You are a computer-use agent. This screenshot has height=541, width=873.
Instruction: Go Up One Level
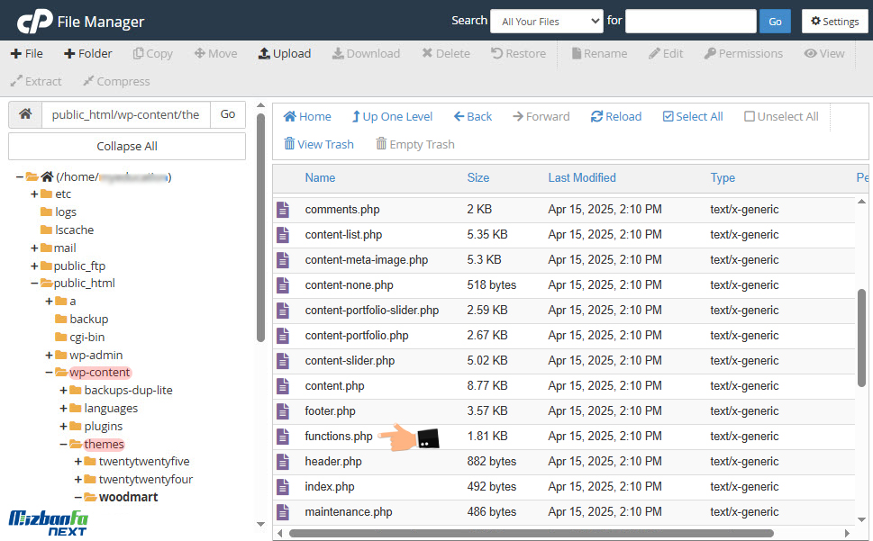pos(392,117)
